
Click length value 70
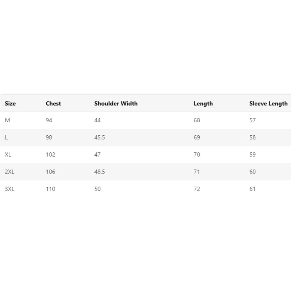(x=197, y=154)
